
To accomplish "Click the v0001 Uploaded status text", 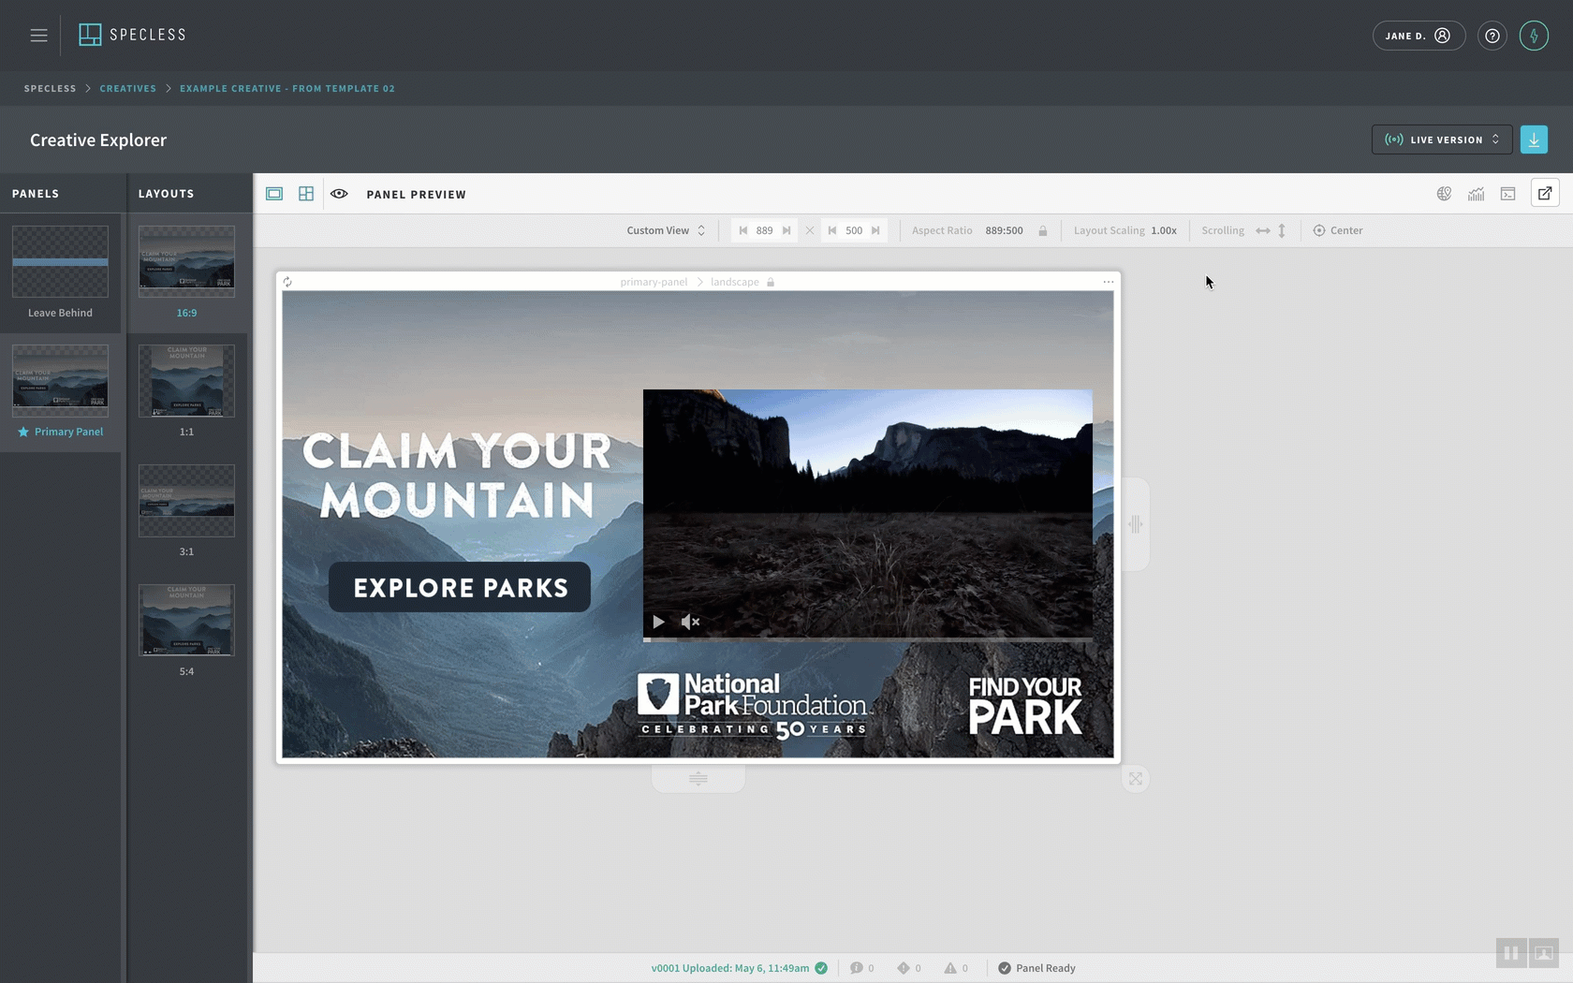I will coord(730,968).
